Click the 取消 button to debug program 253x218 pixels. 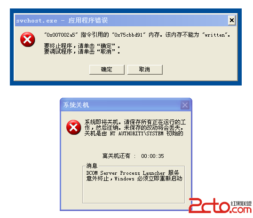click(x=145, y=70)
